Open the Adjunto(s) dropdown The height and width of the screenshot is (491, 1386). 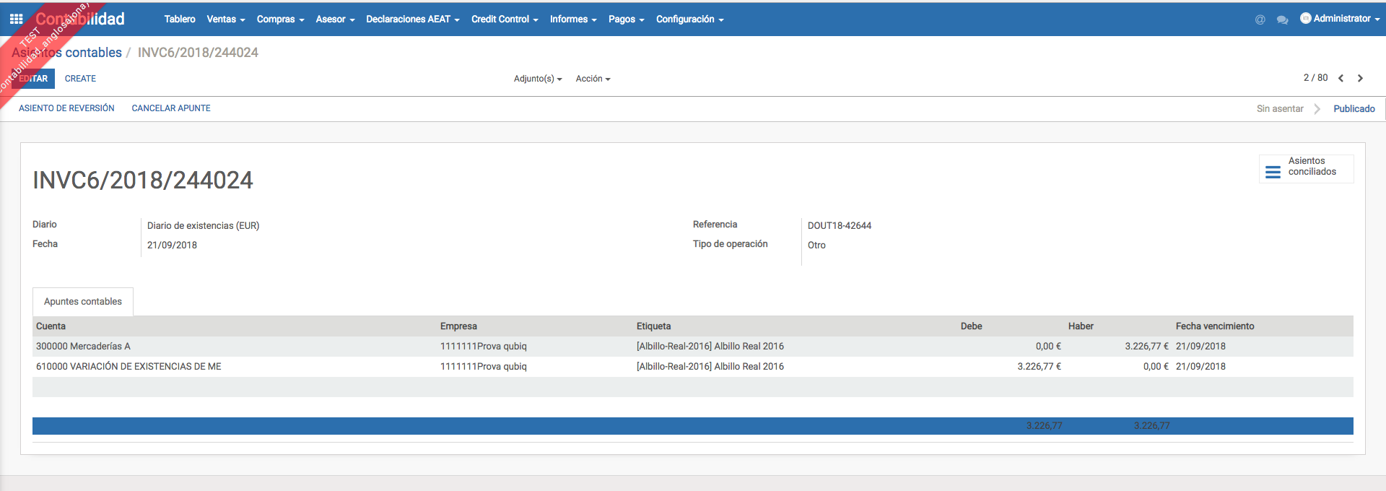tap(537, 79)
